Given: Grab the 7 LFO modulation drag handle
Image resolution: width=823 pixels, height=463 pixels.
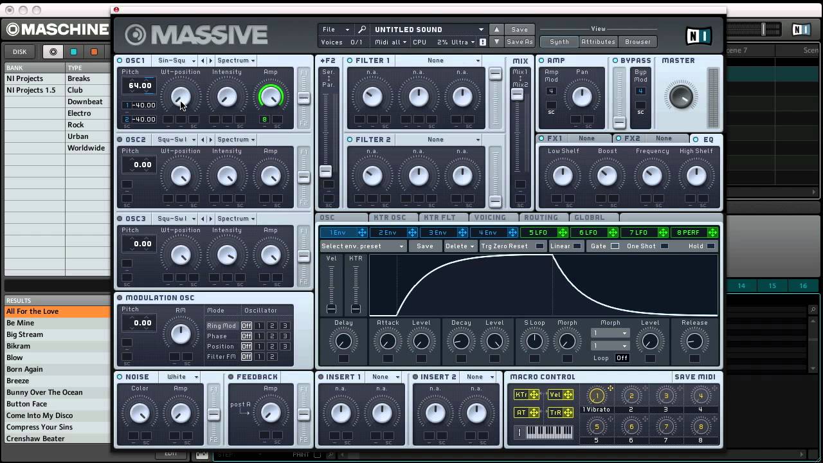Looking at the screenshot, I should (x=663, y=233).
